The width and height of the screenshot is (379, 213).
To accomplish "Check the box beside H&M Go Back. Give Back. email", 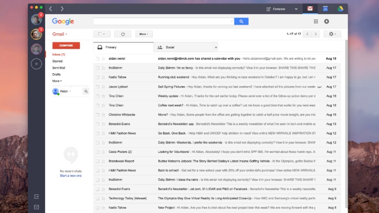I will click(98, 133).
